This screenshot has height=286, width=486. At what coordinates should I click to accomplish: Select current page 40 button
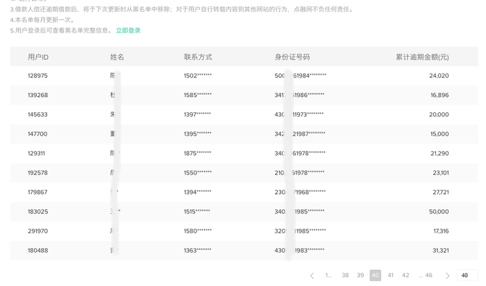pyautogui.click(x=376, y=275)
